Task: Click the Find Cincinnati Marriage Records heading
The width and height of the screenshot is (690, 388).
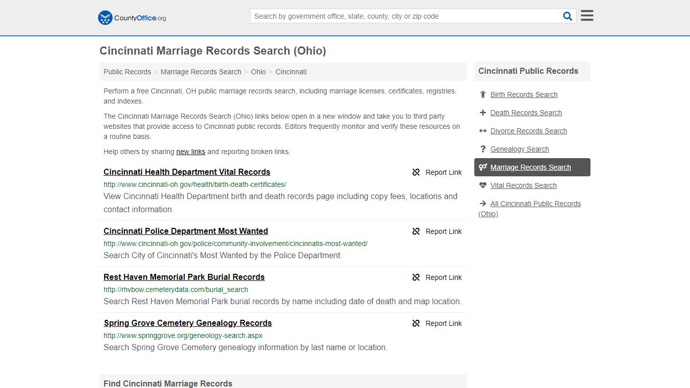Action: 168,383
